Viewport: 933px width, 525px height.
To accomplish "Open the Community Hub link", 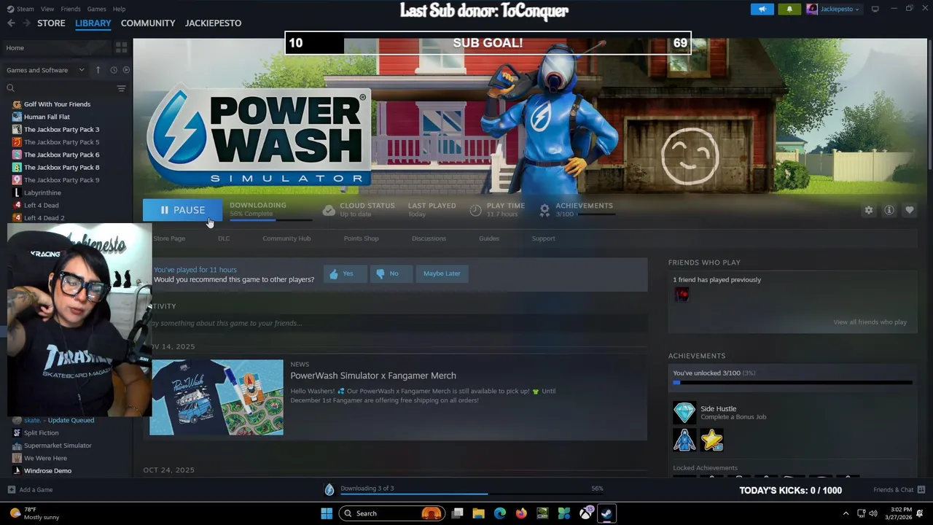I will click(286, 238).
